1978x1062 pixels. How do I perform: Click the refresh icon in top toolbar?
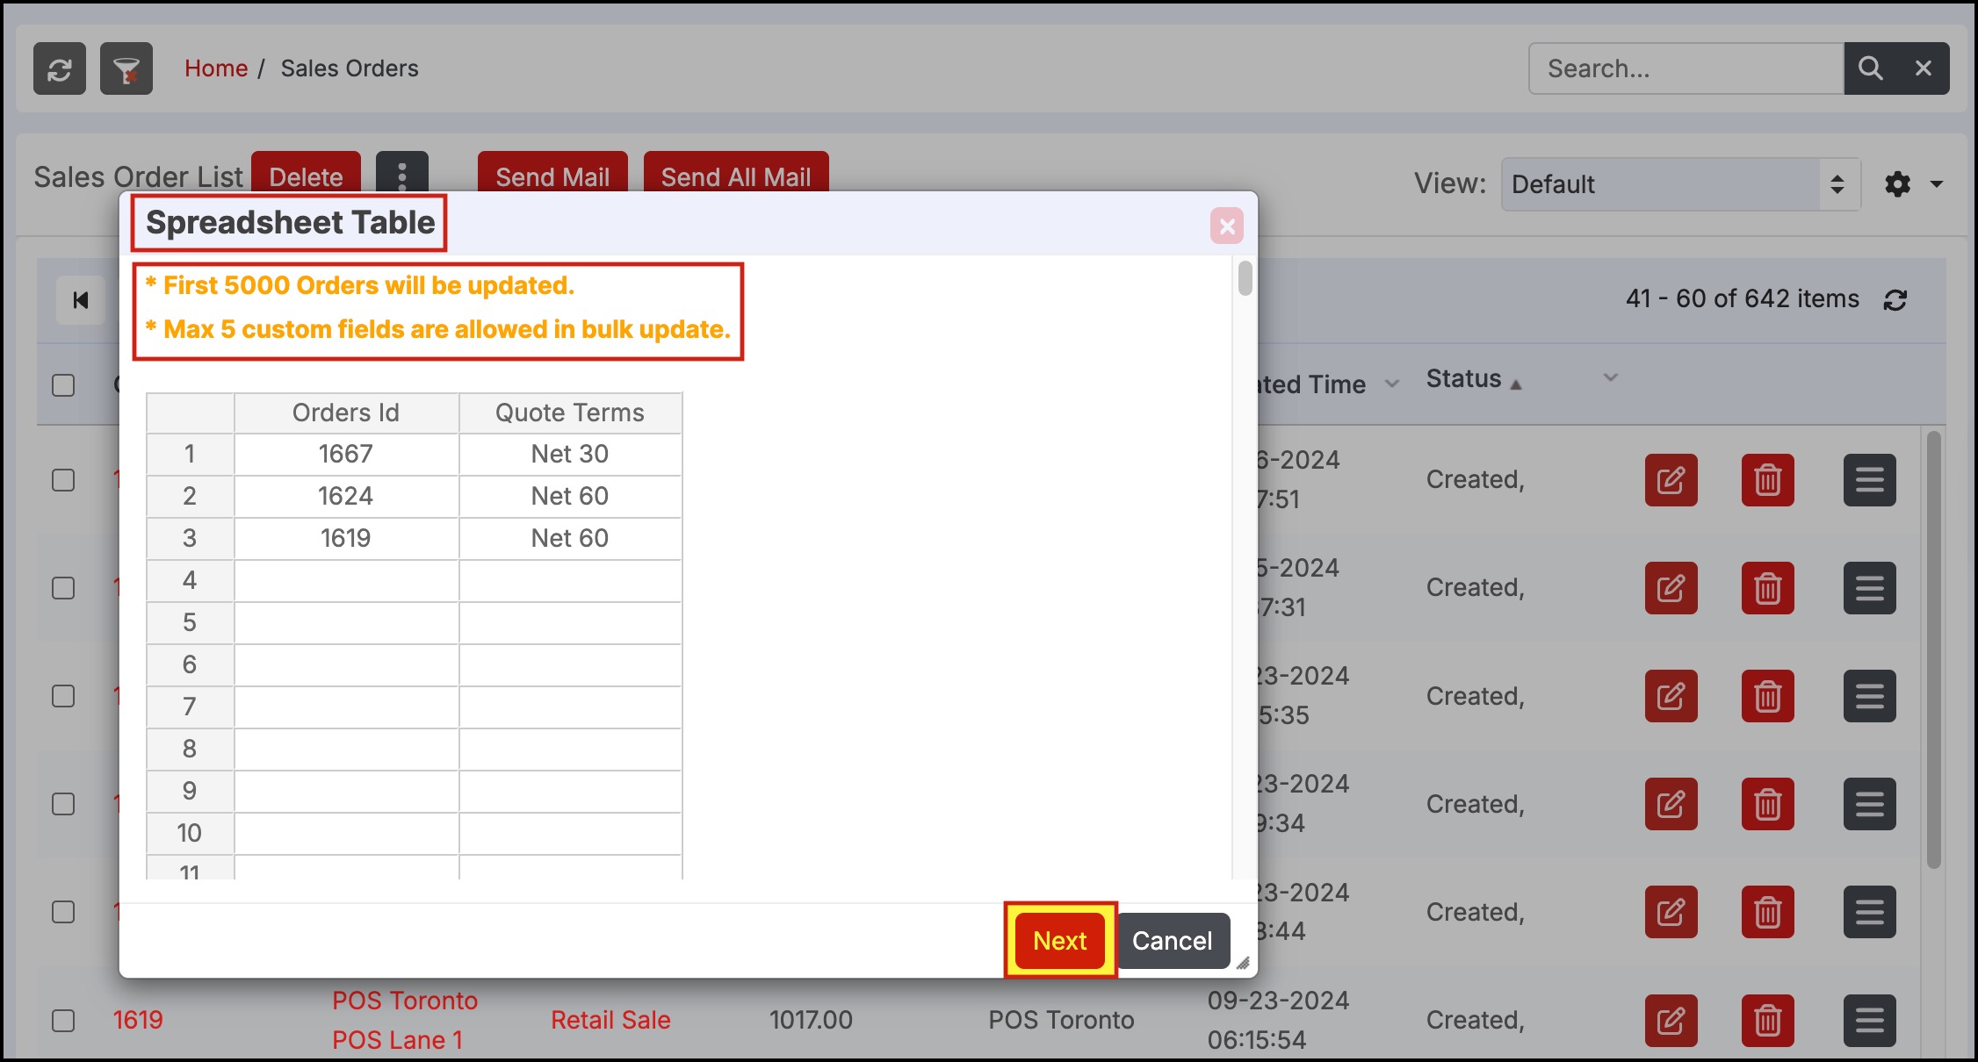(60, 68)
